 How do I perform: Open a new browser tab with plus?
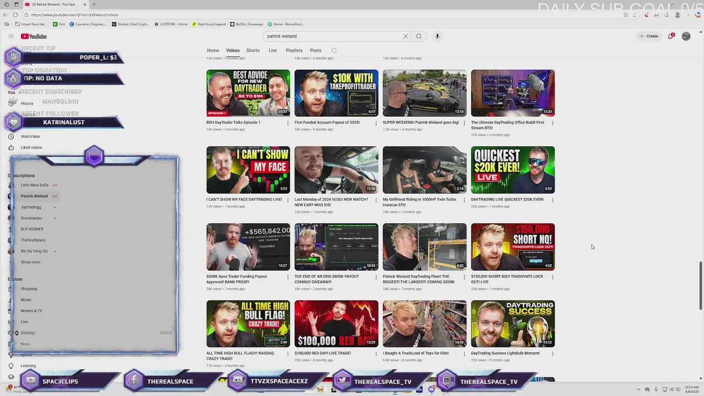[x=94, y=4]
